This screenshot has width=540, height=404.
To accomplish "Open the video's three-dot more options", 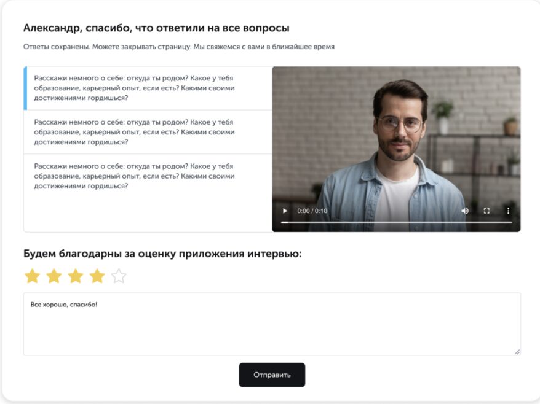I will coord(508,211).
